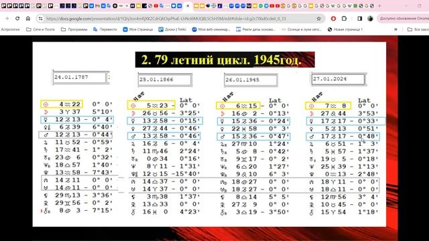Open the Моя Страница bookmark
Viewport: 429px width, 241px height.
pyautogui.click(x=137, y=29)
